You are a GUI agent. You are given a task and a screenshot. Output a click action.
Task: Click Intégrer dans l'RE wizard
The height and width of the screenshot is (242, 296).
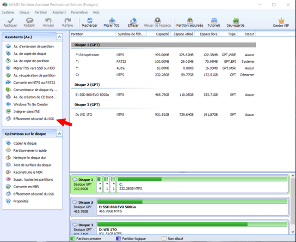(26, 112)
